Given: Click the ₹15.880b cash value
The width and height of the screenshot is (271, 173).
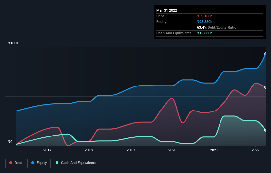Looking at the screenshot, I should [205, 33].
